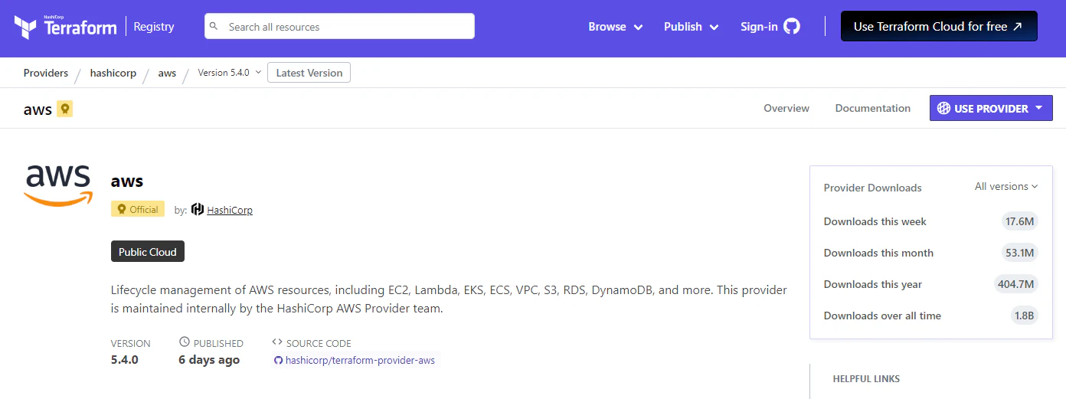Open the Registry home link
The width and height of the screenshot is (1066, 399).
[154, 27]
